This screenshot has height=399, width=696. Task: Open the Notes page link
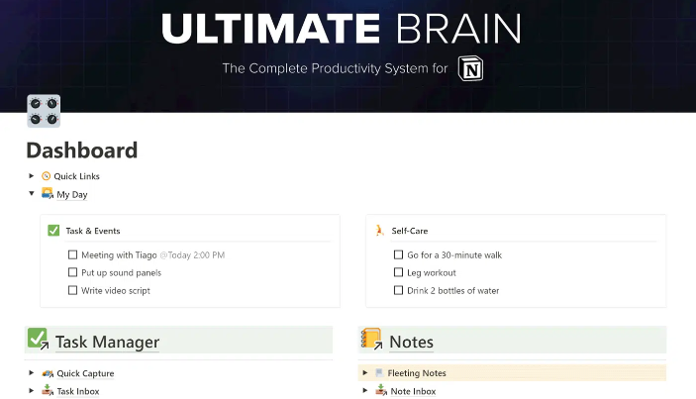[x=412, y=342]
